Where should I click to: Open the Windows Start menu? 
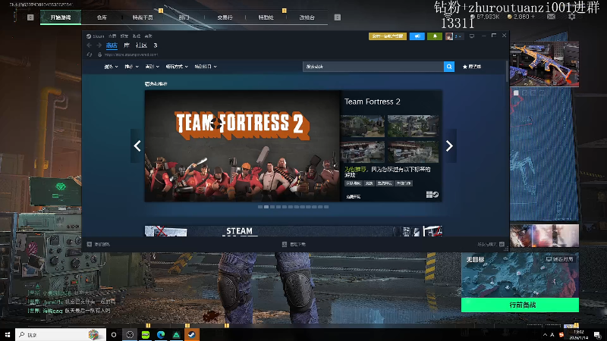click(8, 334)
